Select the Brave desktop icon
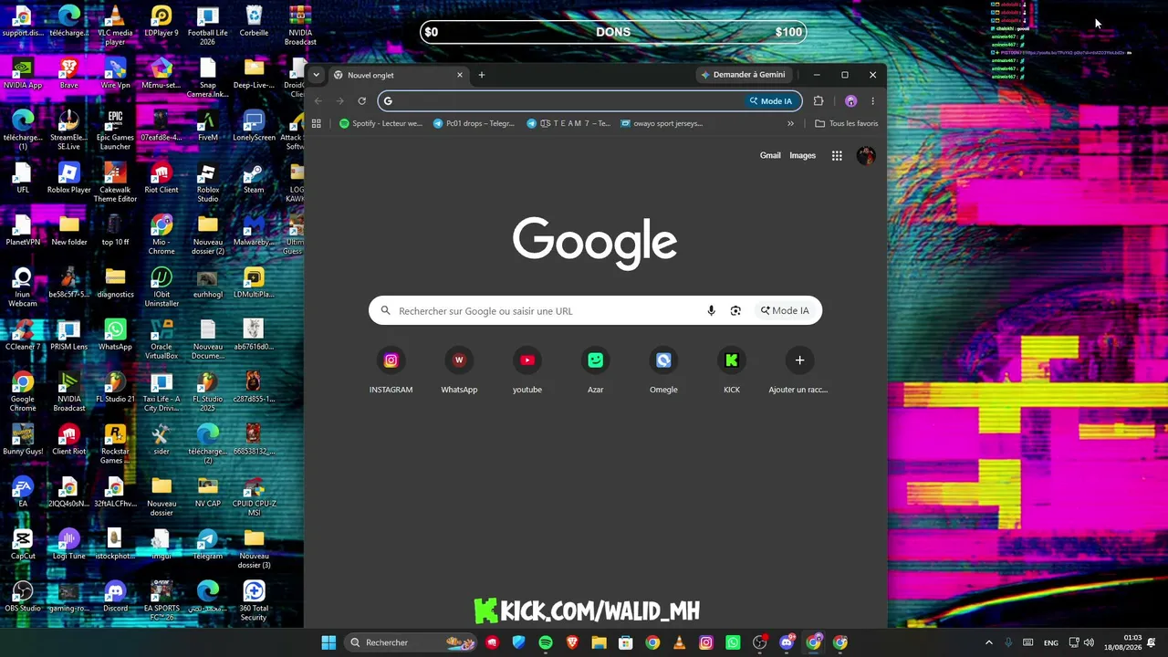The height and width of the screenshot is (657, 1168). [69, 73]
